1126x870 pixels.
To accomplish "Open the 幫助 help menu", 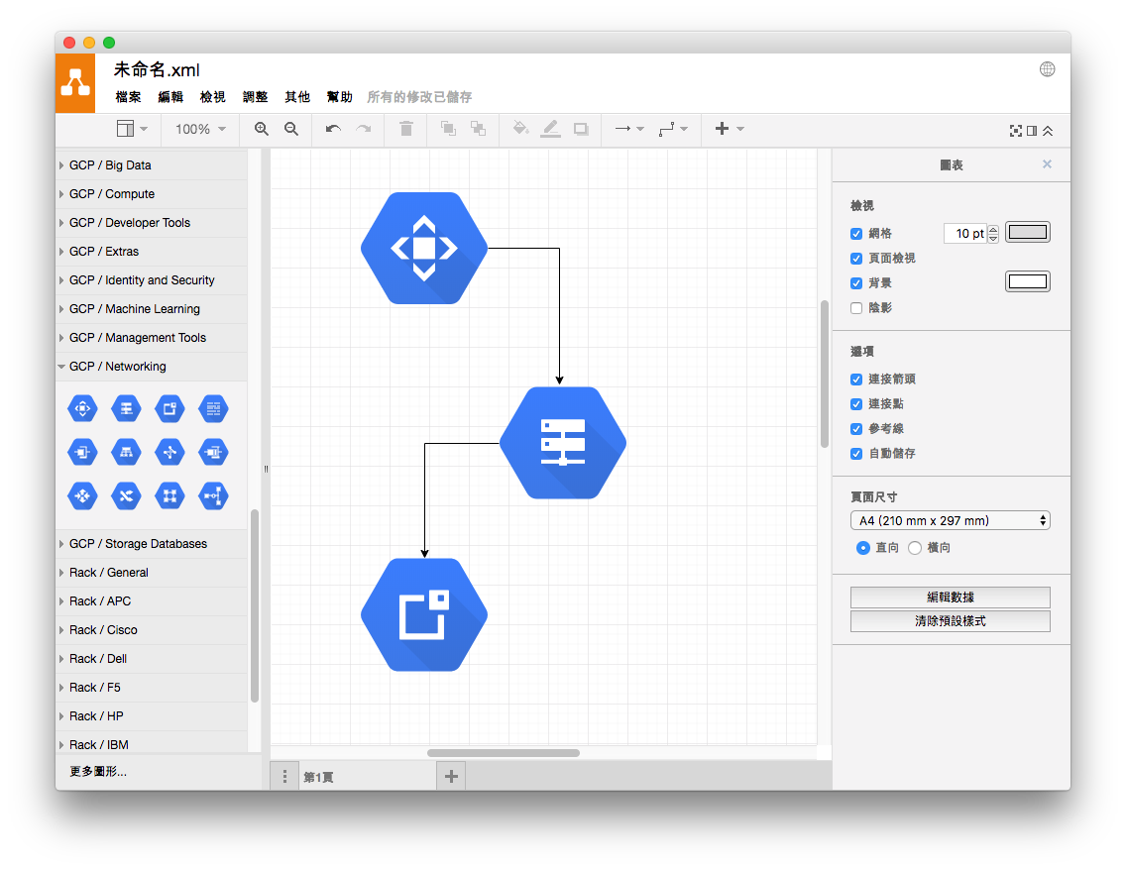I will tap(340, 97).
